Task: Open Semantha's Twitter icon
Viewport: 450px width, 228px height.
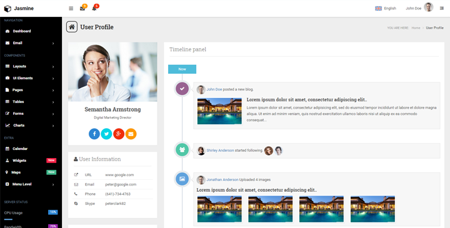Action: pyautogui.click(x=106, y=134)
